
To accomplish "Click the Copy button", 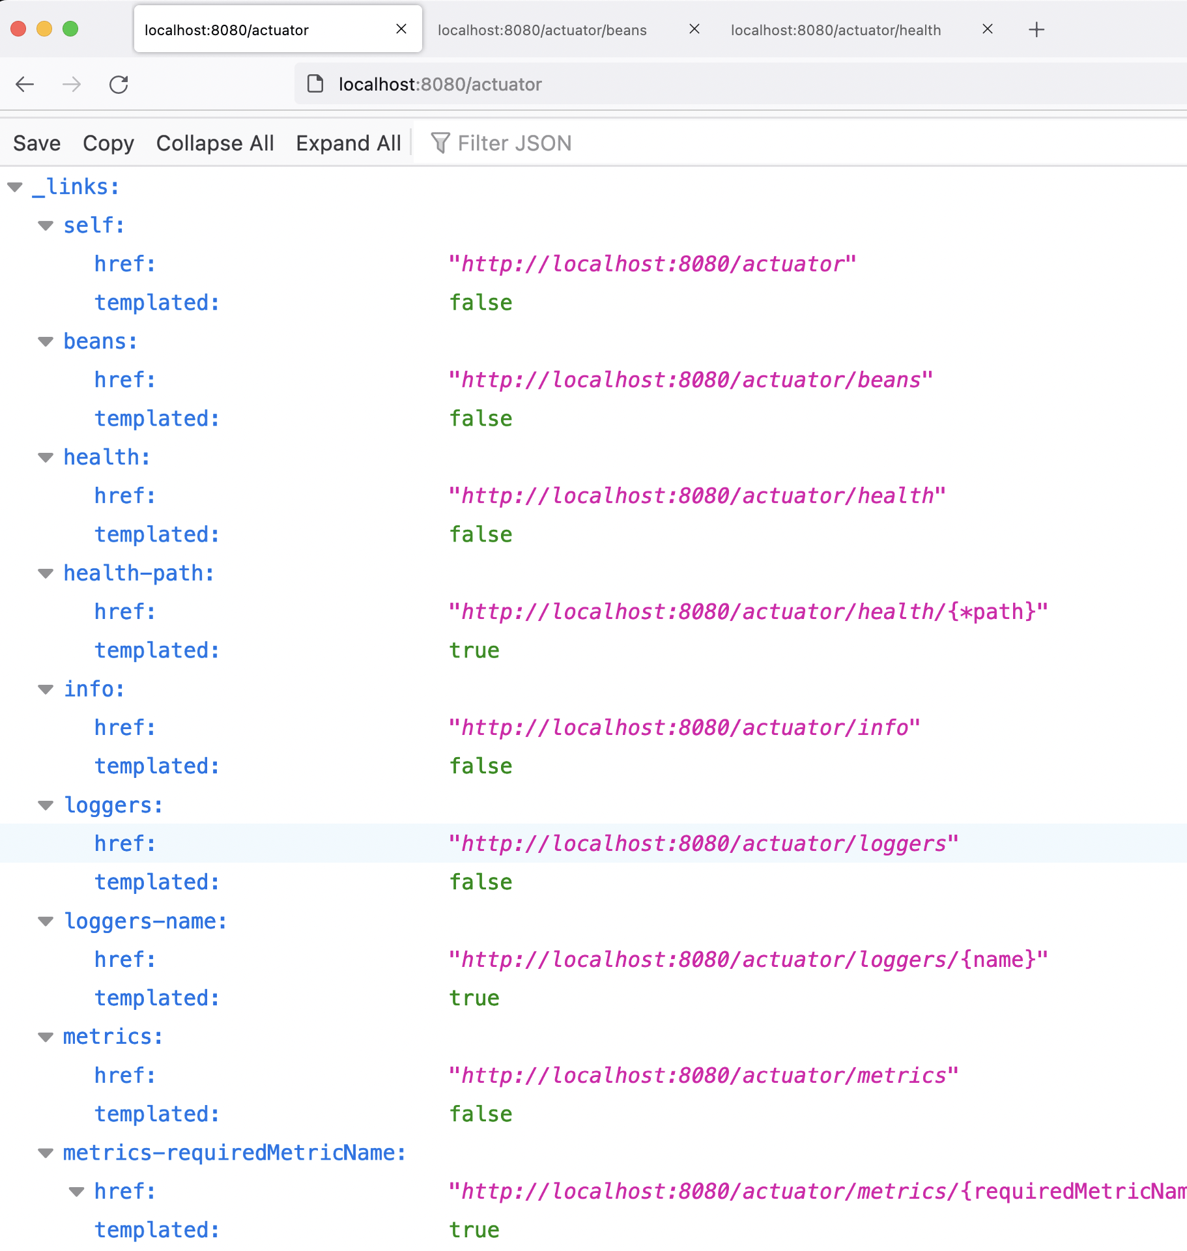I will coord(108,143).
